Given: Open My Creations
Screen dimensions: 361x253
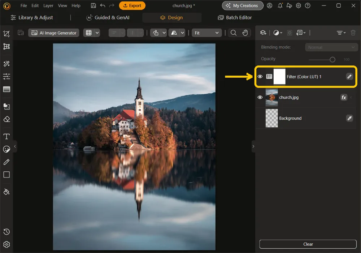Looking at the screenshot, I should click(x=243, y=5).
